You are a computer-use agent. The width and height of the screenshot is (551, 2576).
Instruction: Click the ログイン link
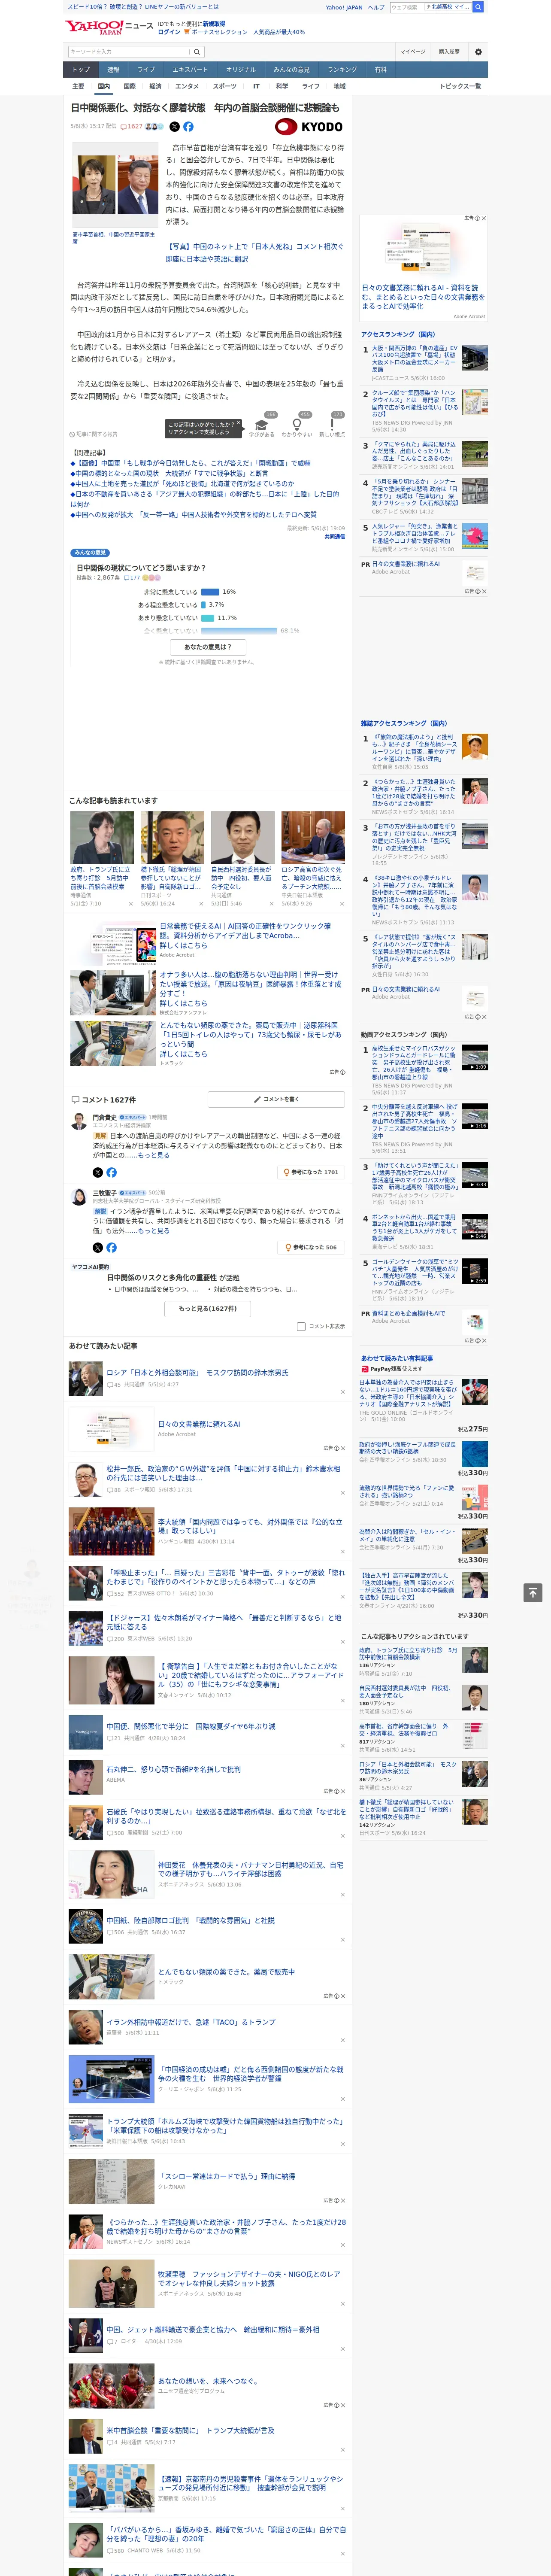(169, 32)
